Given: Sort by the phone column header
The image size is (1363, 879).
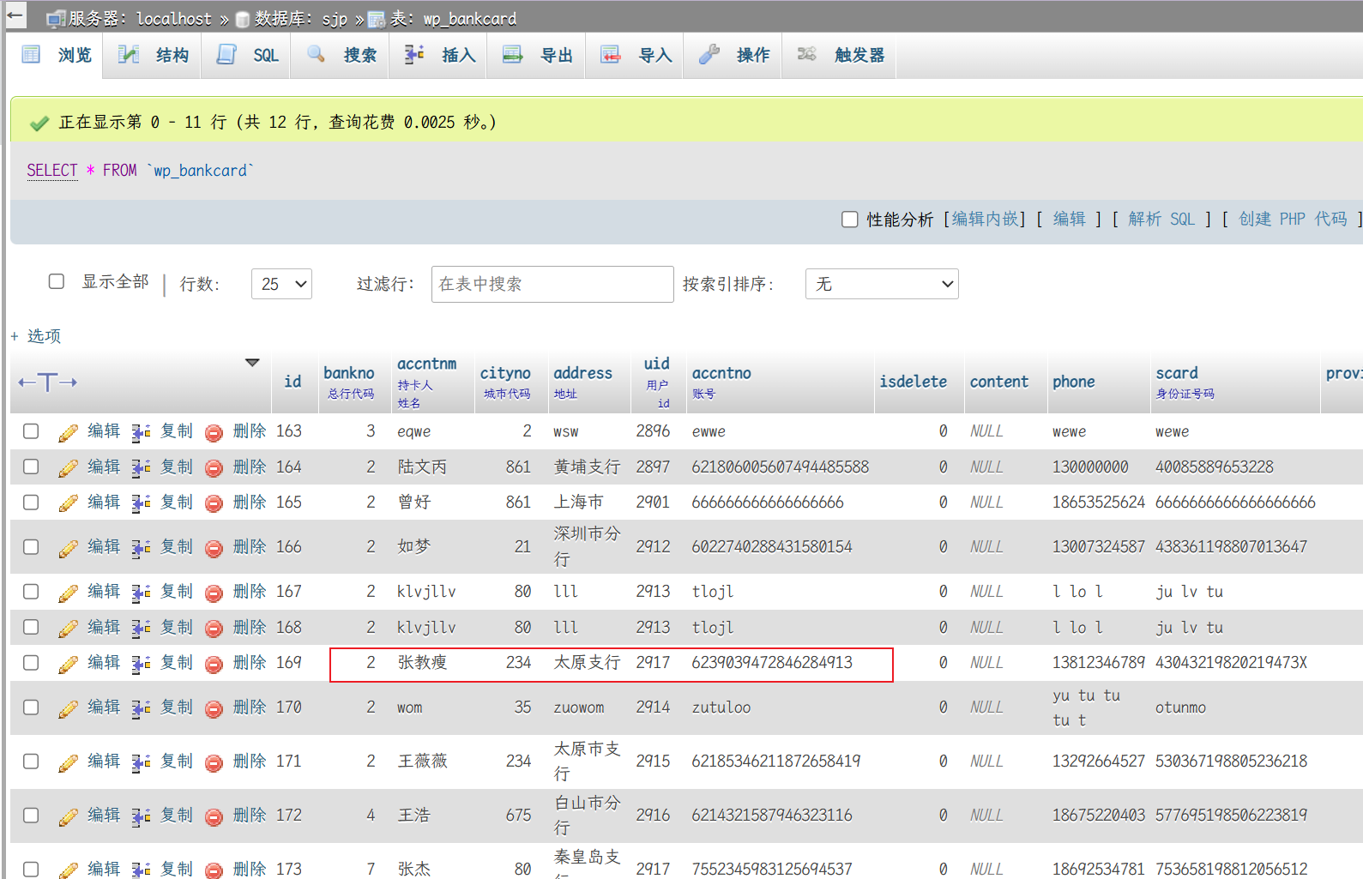Looking at the screenshot, I should click(1074, 382).
